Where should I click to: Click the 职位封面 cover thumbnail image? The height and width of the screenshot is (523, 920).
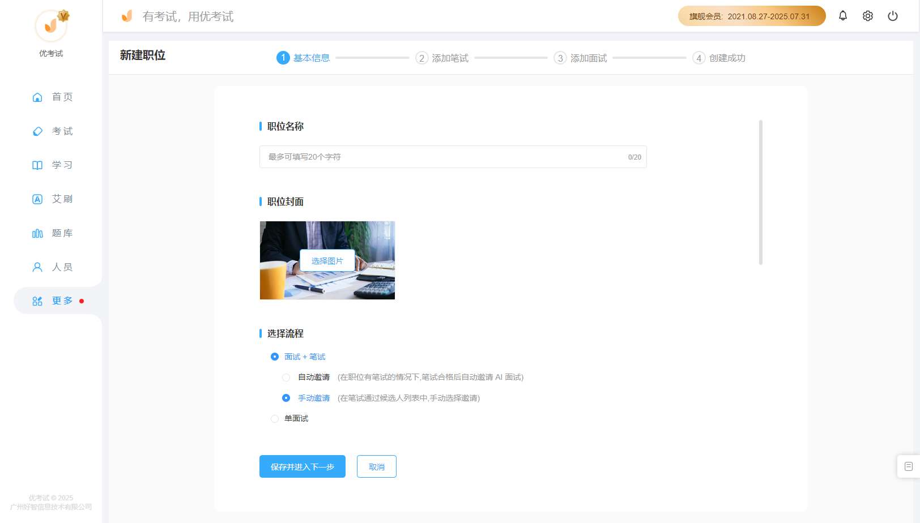[327, 260]
